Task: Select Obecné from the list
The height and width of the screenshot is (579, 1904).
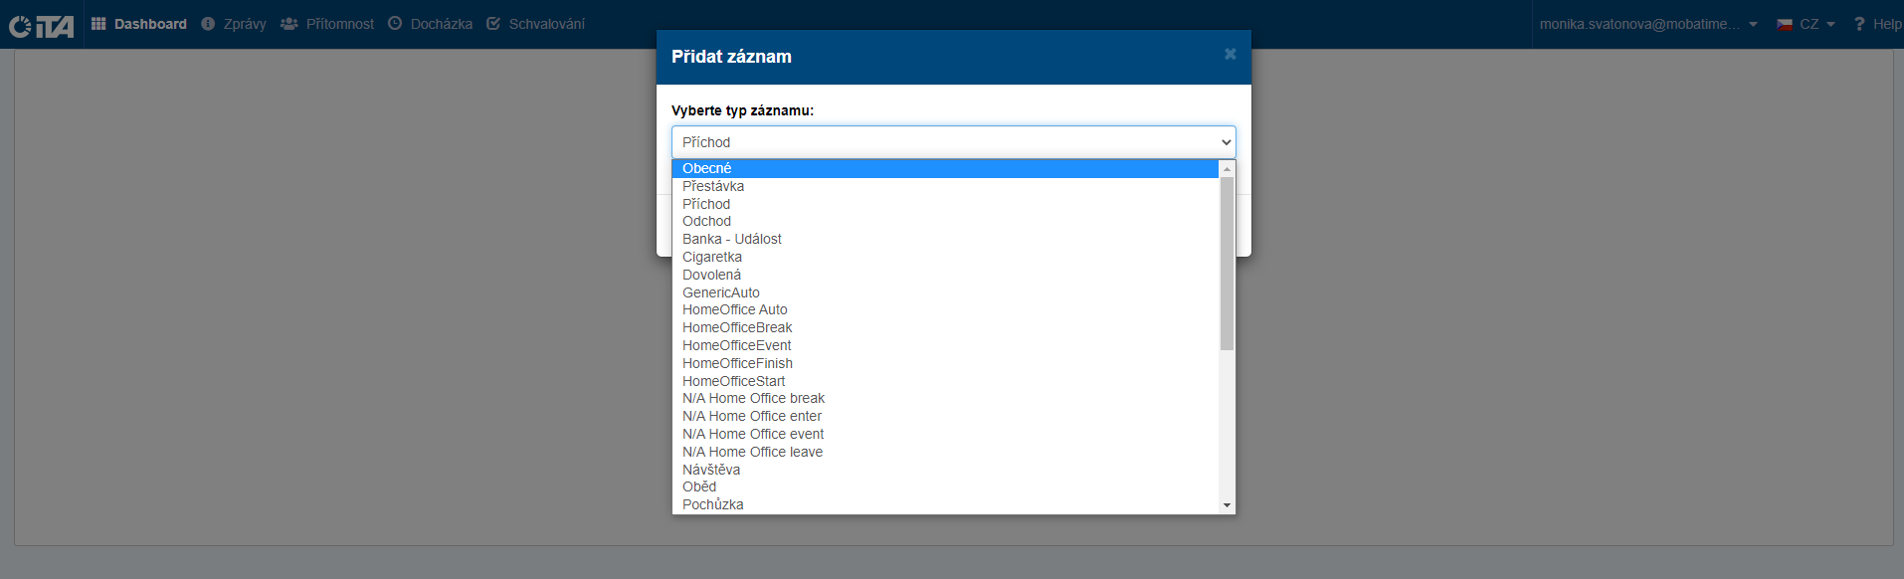Action: click(707, 168)
